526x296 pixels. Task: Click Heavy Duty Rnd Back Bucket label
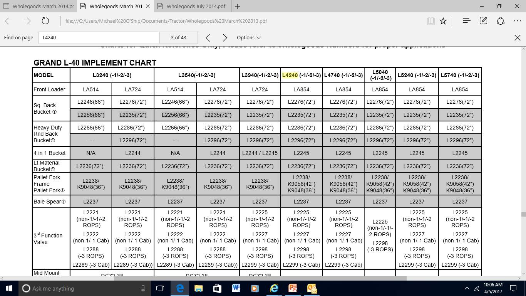point(48,134)
